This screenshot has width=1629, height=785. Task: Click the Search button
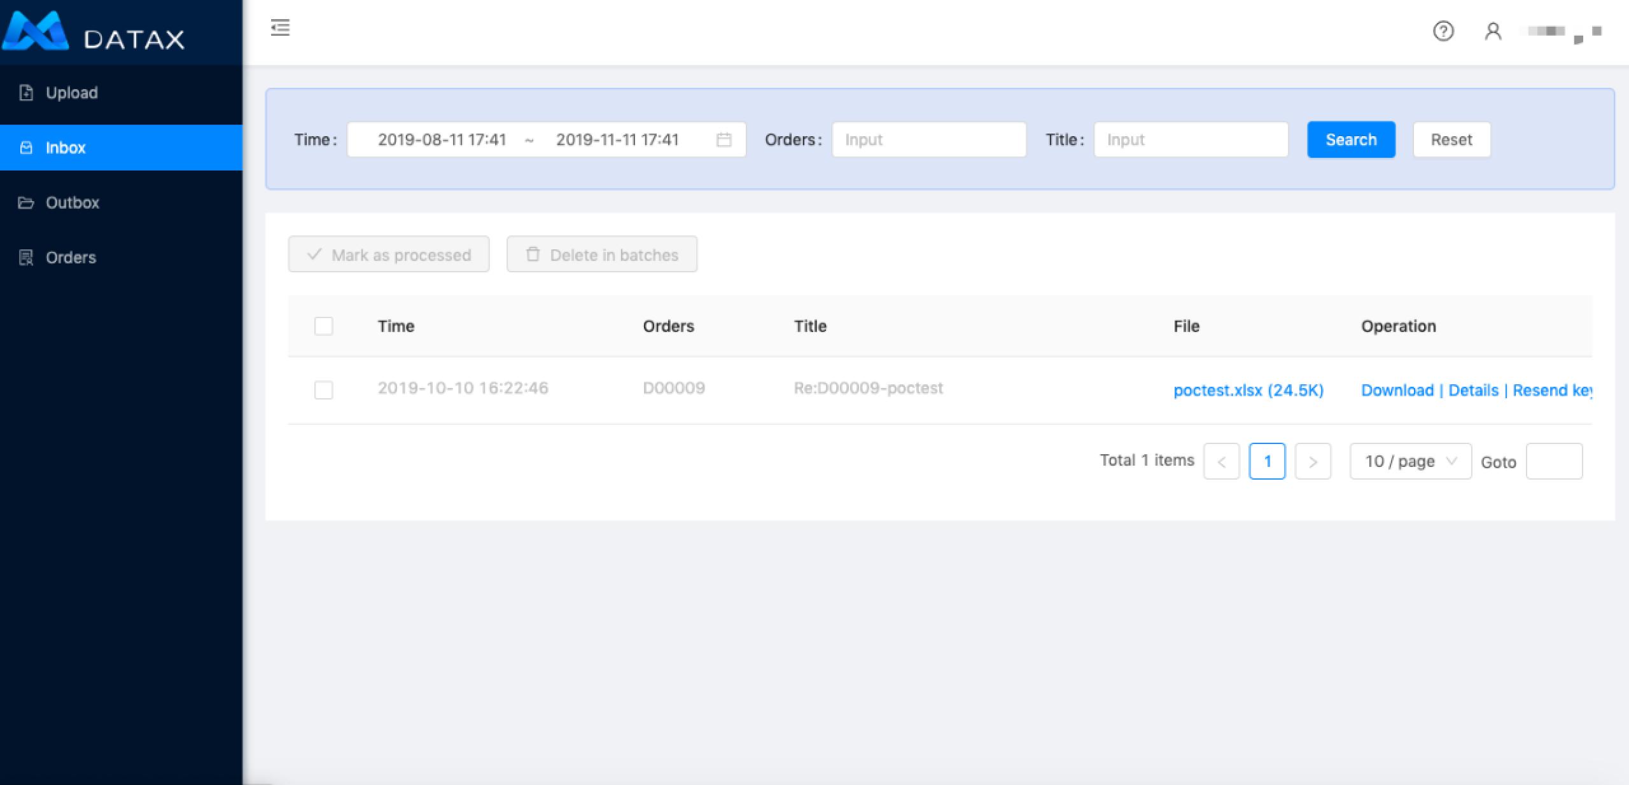[1351, 139]
